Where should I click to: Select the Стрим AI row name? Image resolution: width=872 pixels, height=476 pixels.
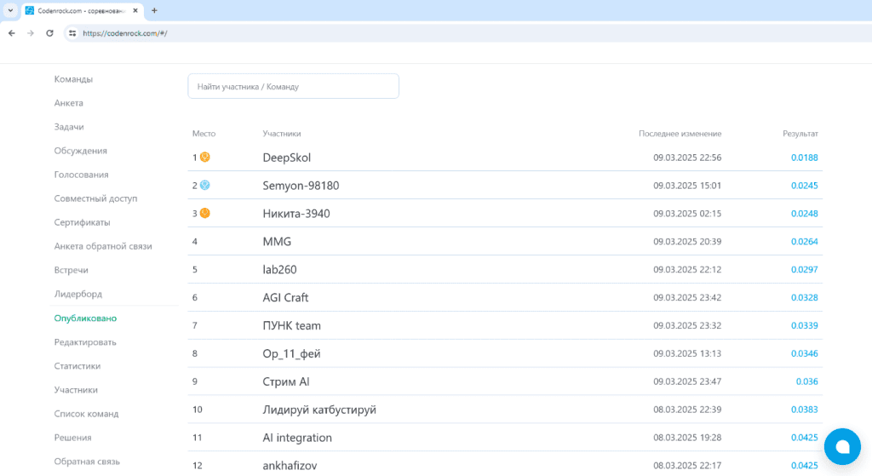[x=286, y=381]
